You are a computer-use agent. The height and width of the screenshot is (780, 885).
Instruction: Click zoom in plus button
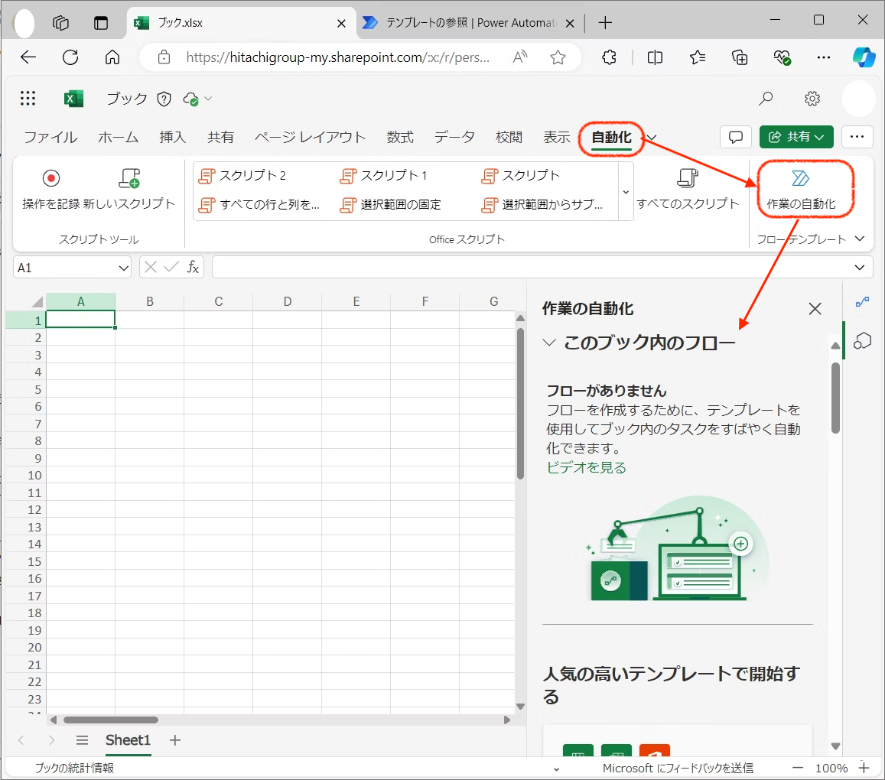click(864, 769)
